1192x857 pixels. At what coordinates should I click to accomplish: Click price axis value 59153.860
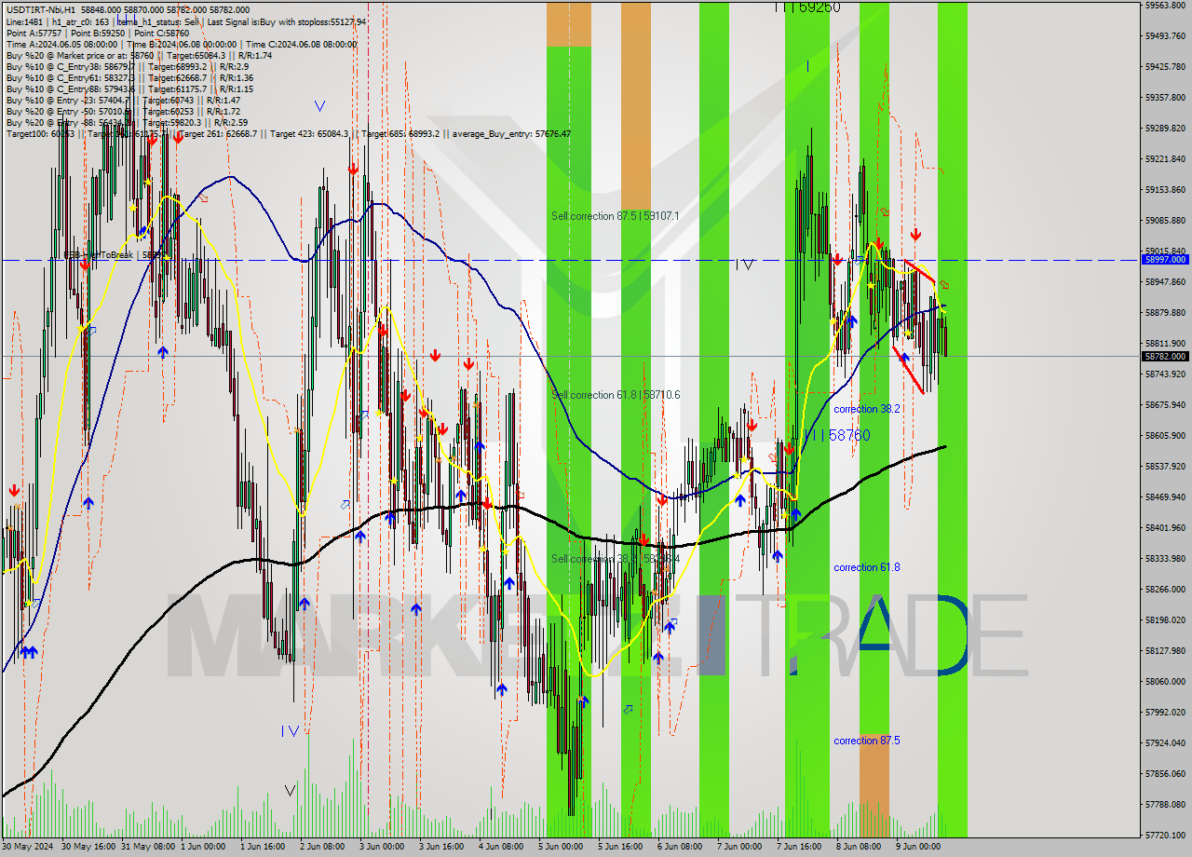1165,189
